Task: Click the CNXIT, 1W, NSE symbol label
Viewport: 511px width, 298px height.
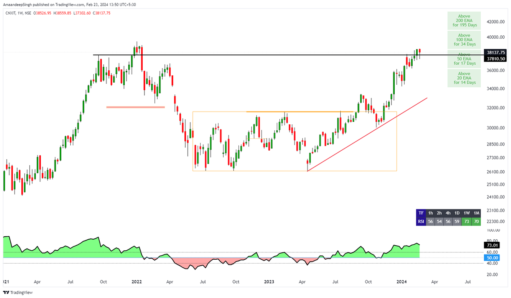Action: click(17, 13)
